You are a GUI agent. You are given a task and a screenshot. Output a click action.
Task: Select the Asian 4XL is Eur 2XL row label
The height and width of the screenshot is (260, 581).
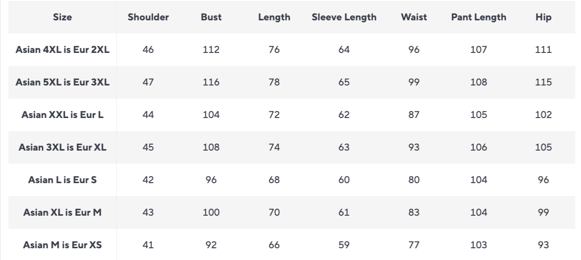coord(63,50)
